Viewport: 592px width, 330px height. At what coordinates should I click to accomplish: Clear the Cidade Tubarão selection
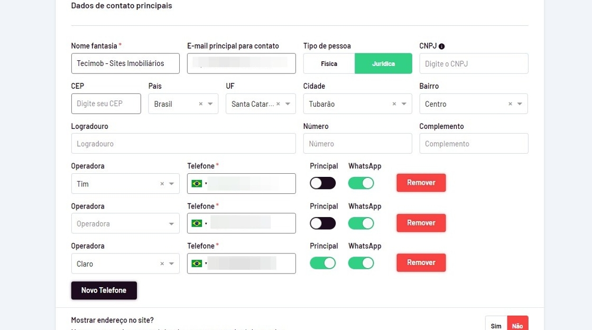(394, 104)
